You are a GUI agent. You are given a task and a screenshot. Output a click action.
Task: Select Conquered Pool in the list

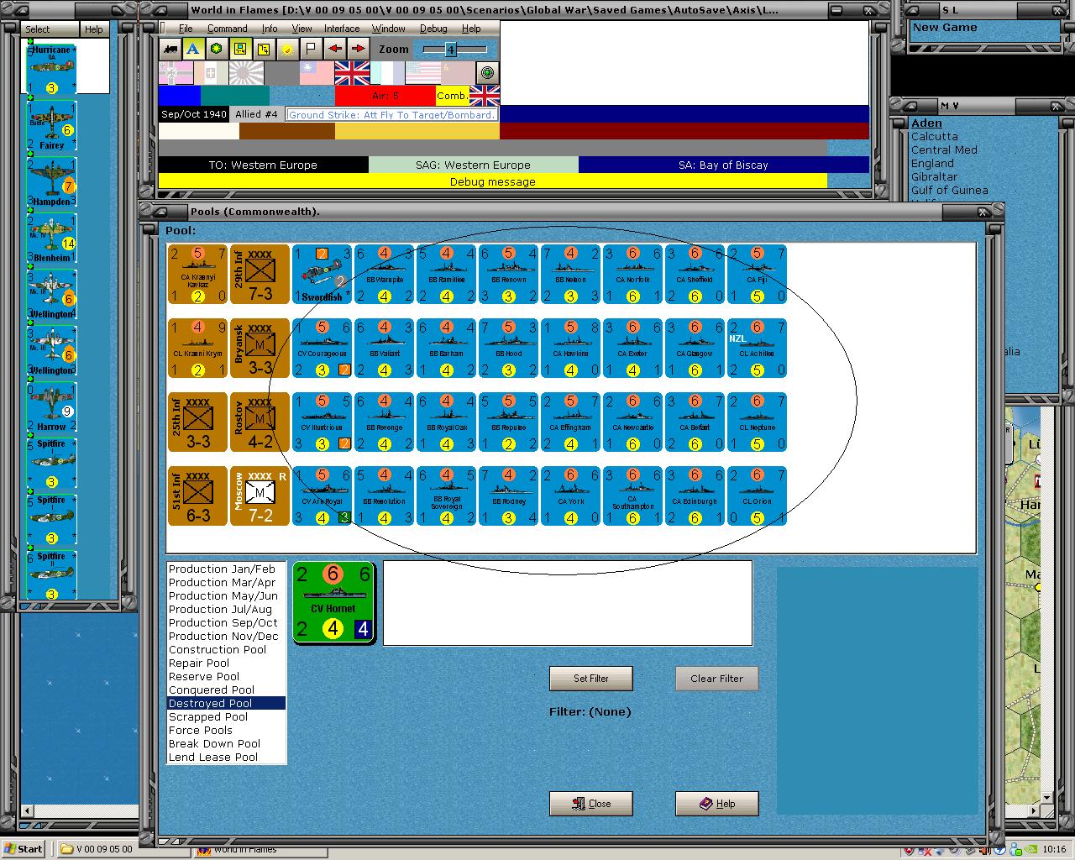[226, 690]
